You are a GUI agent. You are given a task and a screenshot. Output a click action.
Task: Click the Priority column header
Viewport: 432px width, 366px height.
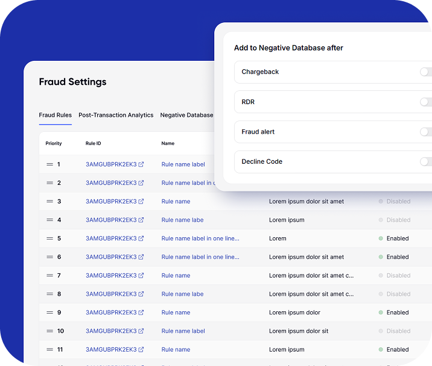(x=54, y=143)
